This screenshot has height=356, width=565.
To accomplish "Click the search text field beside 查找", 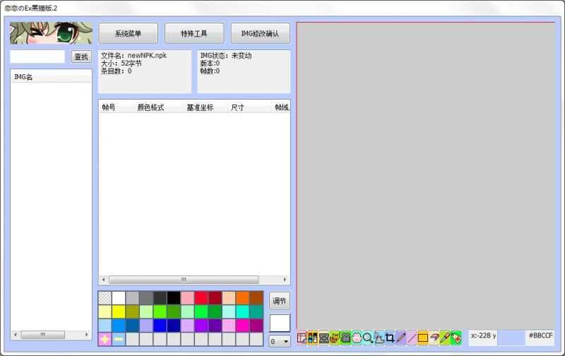I will (37, 57).
